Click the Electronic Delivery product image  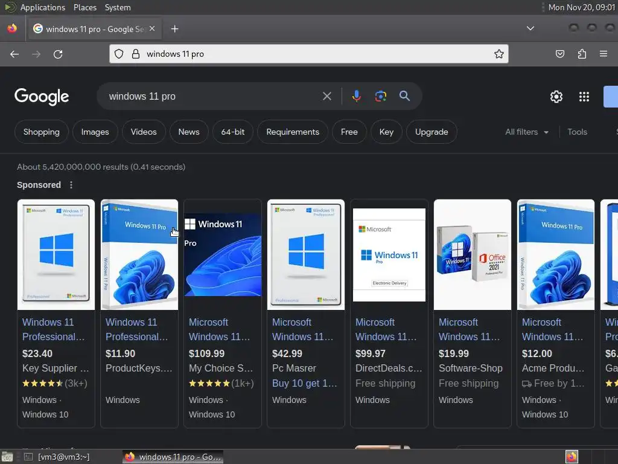(x=389, y=255)
